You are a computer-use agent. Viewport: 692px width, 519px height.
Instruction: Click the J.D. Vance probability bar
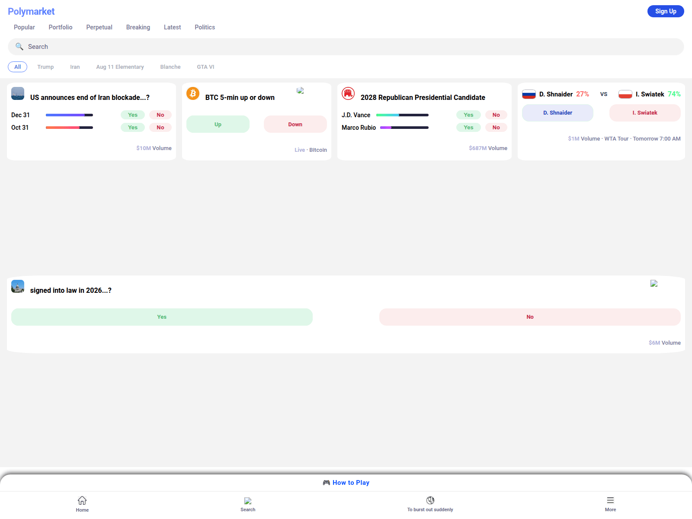[x=402, y=115]
